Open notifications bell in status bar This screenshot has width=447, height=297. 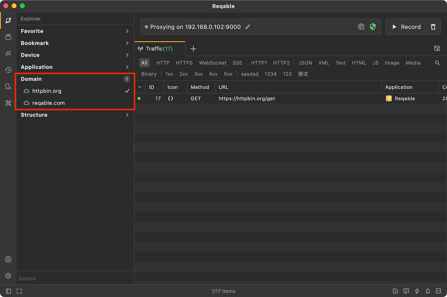[428, 291]
